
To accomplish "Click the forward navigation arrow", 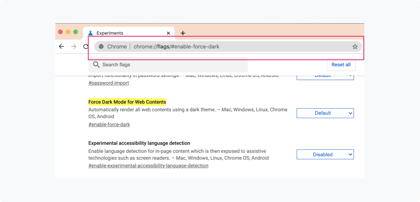I will tap(73, 46).
